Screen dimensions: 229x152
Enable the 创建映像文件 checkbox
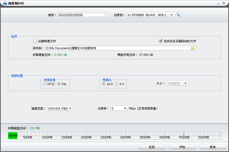pyautogui.click(x=35, y=41)
